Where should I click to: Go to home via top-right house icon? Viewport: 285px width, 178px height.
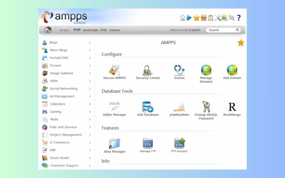point(182,18)
